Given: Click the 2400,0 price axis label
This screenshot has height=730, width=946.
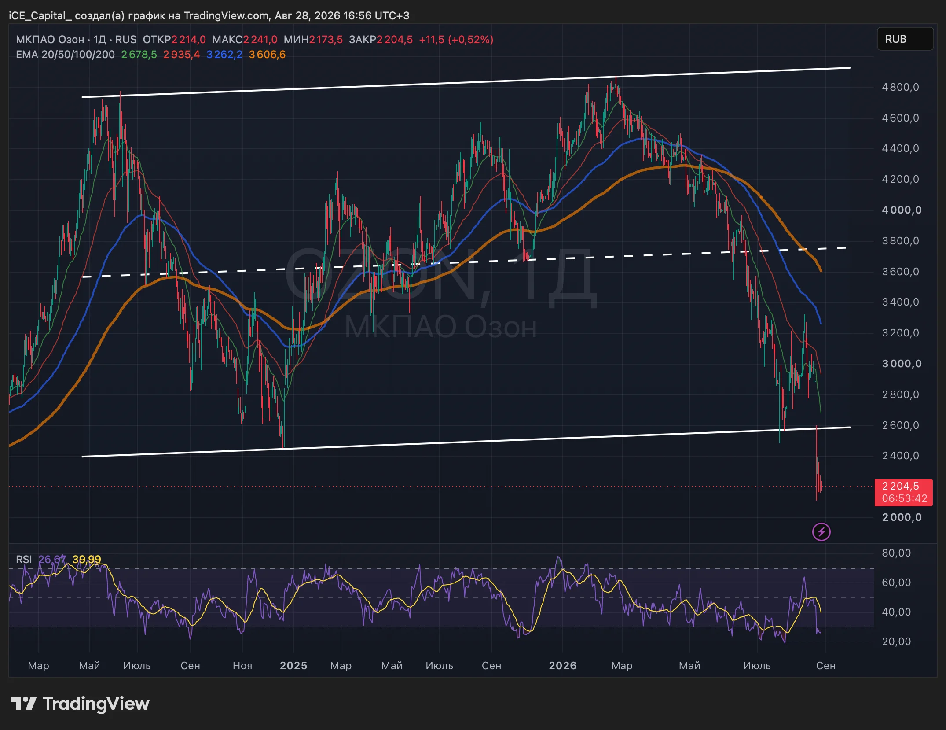Looking at the screenshot, I should [x=900, y=456].
